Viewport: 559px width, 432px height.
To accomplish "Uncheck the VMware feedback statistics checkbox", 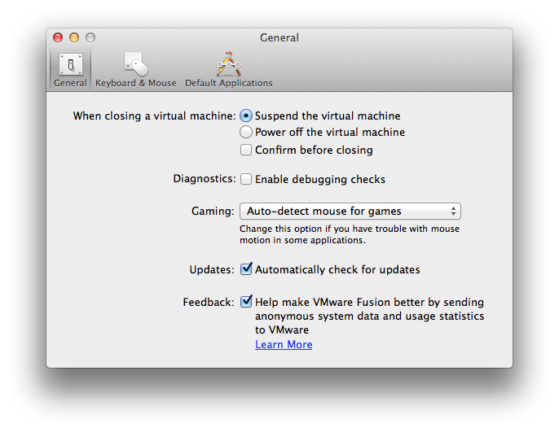I will (x=246, y=302).
